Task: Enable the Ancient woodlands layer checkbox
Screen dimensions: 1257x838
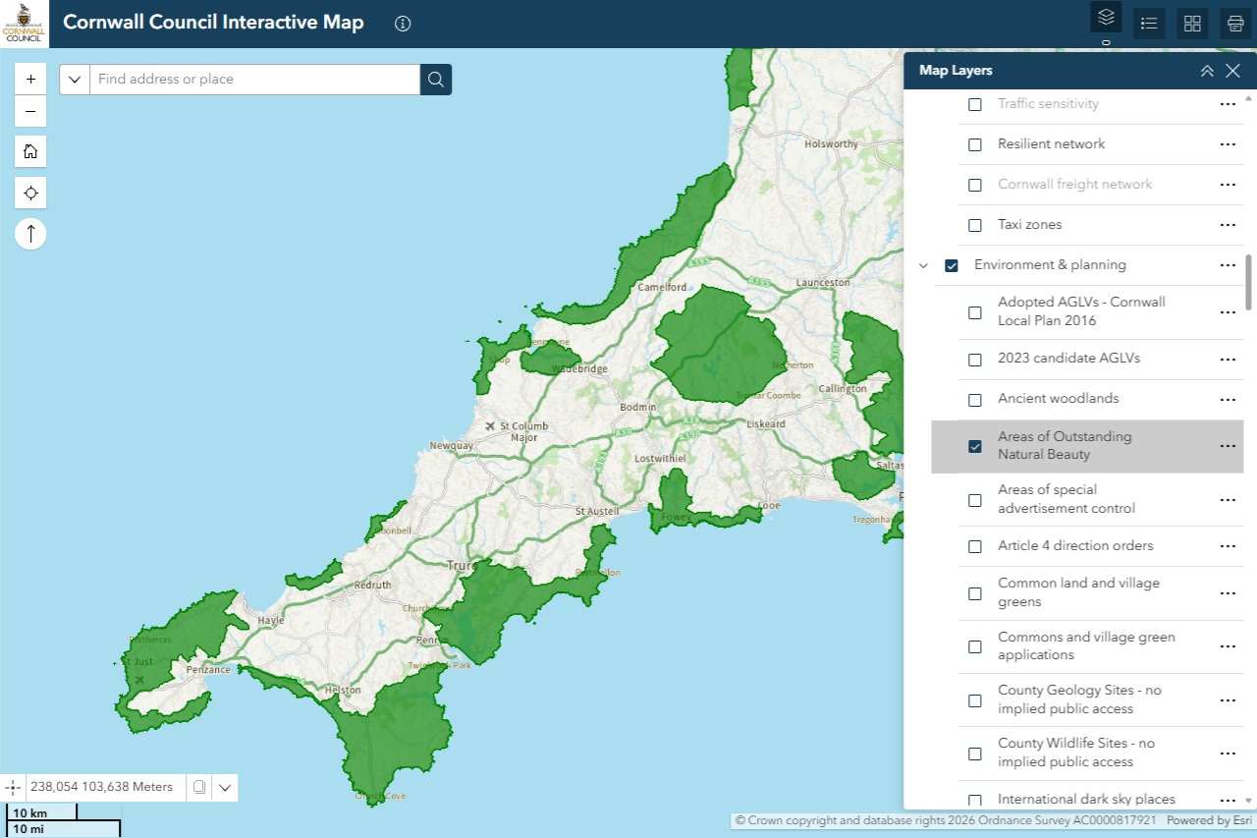Action: click(975, 400)
